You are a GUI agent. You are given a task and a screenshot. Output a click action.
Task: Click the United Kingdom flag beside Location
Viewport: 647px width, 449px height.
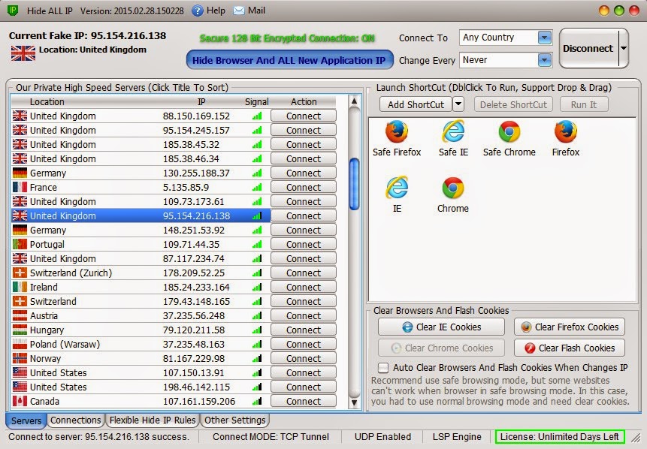(x=23, y=53)
